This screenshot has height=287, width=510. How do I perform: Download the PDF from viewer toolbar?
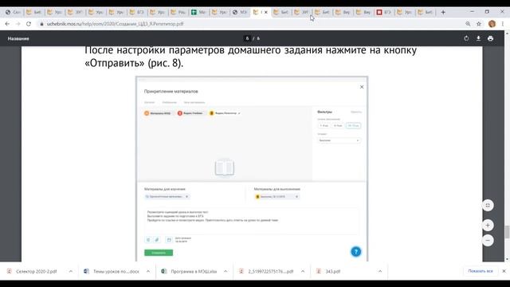coord(478,38)
